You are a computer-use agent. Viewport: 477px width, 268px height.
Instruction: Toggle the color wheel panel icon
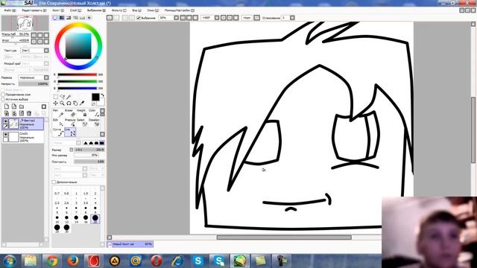click(x=55, y=18)
